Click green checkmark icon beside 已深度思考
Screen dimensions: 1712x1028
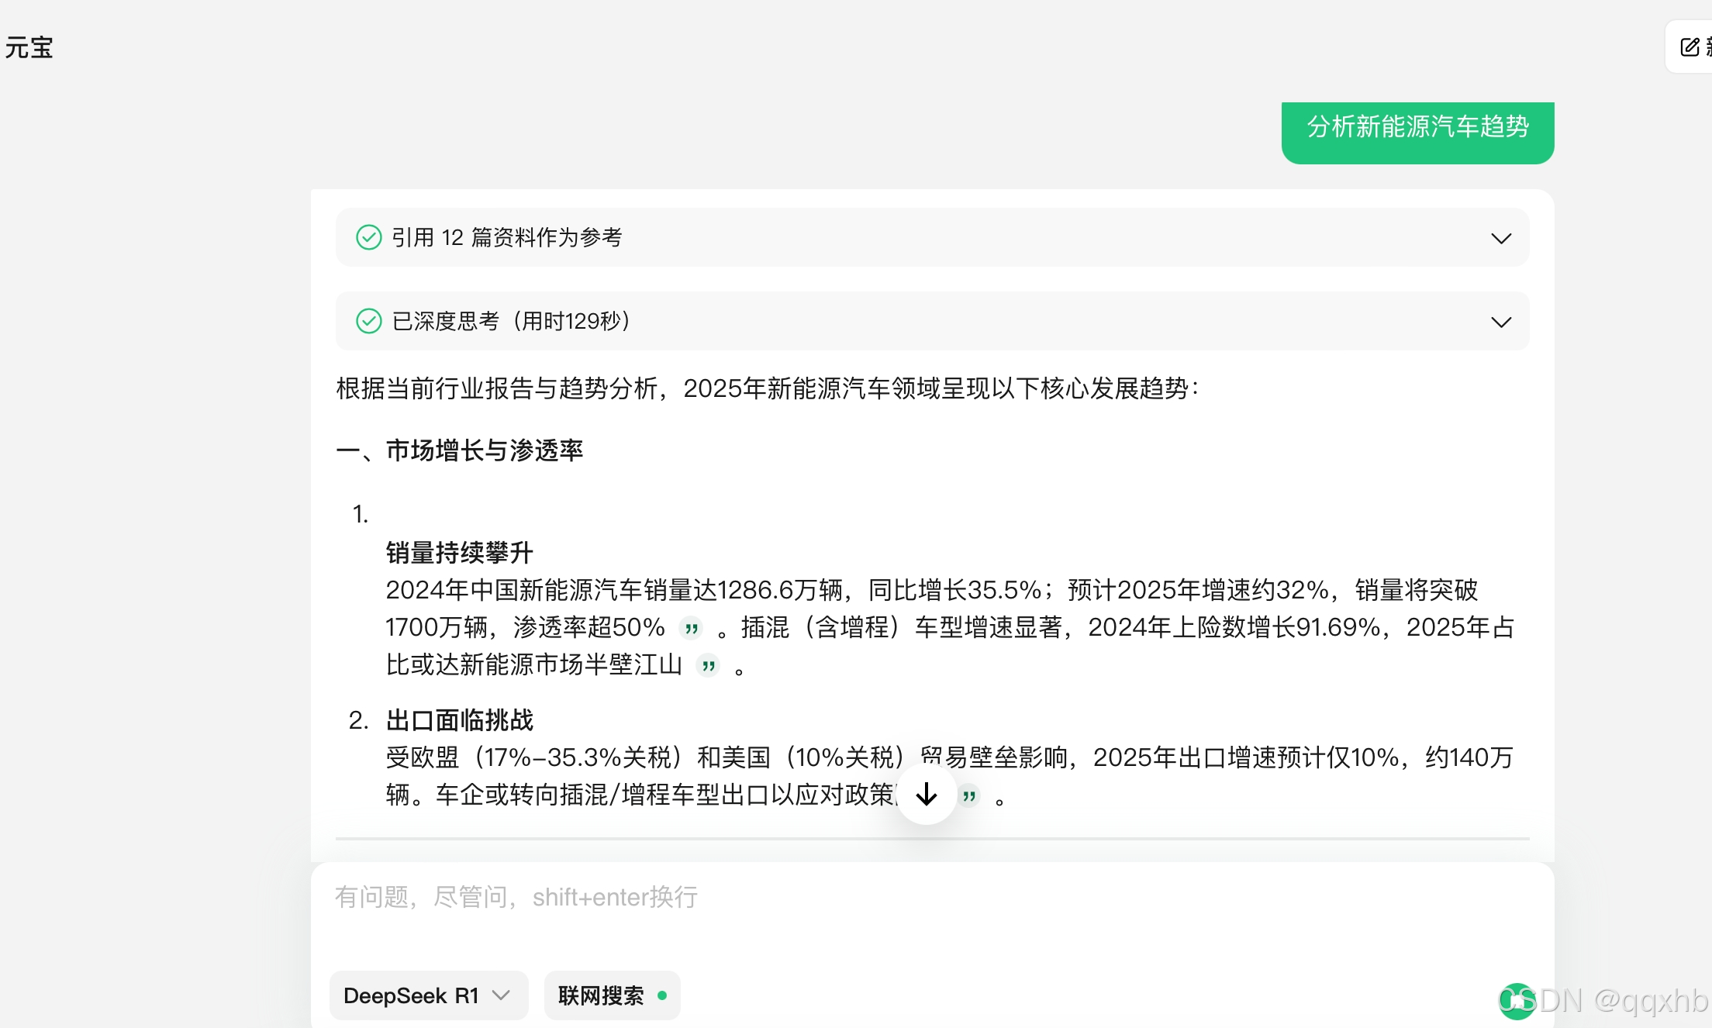pos(368,321)
